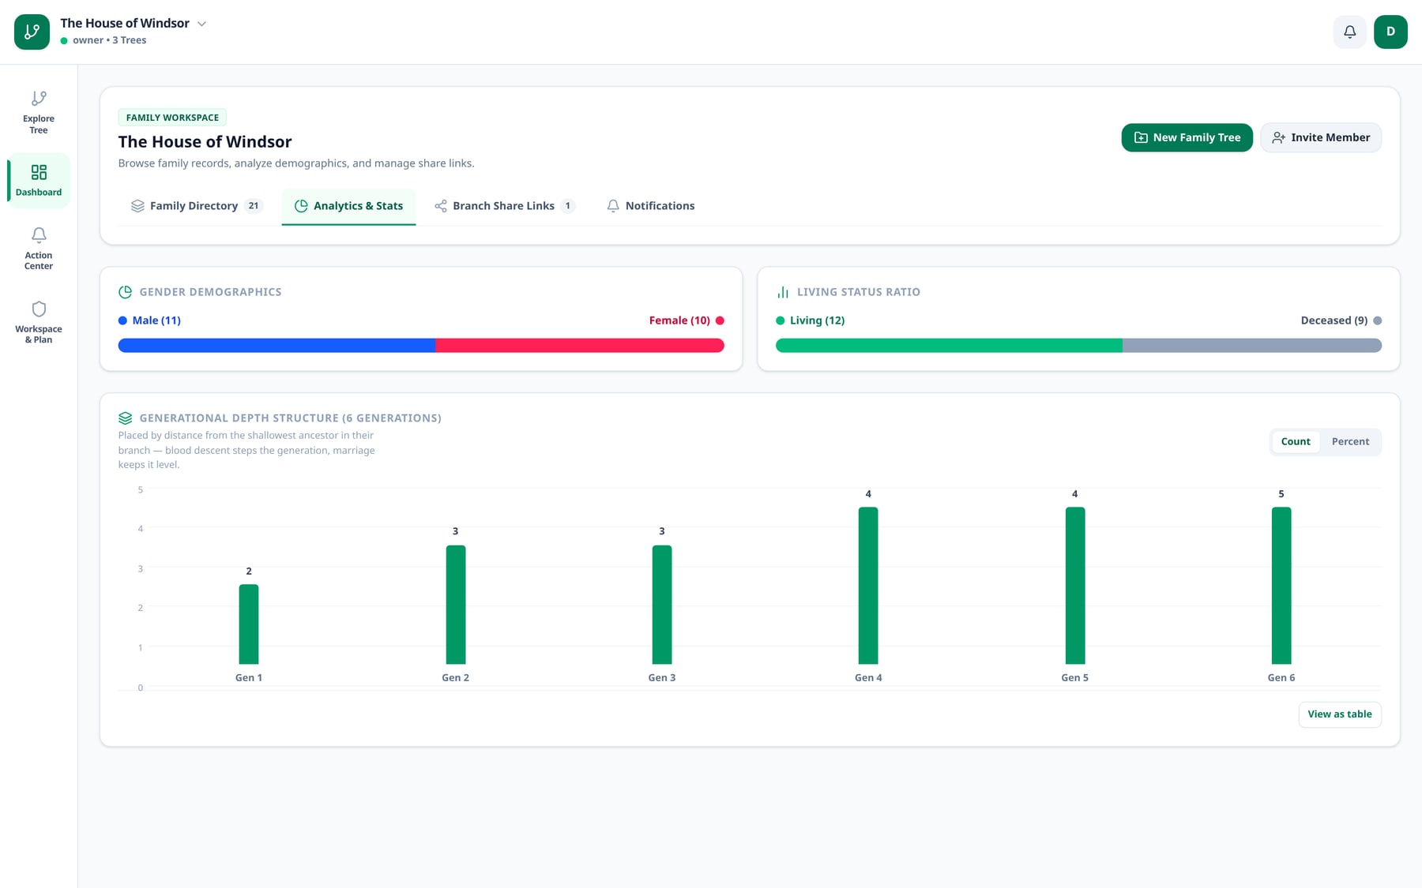Click the Branch Share Links badge 1
The image size is (1422, 888).
pos(567,206)
